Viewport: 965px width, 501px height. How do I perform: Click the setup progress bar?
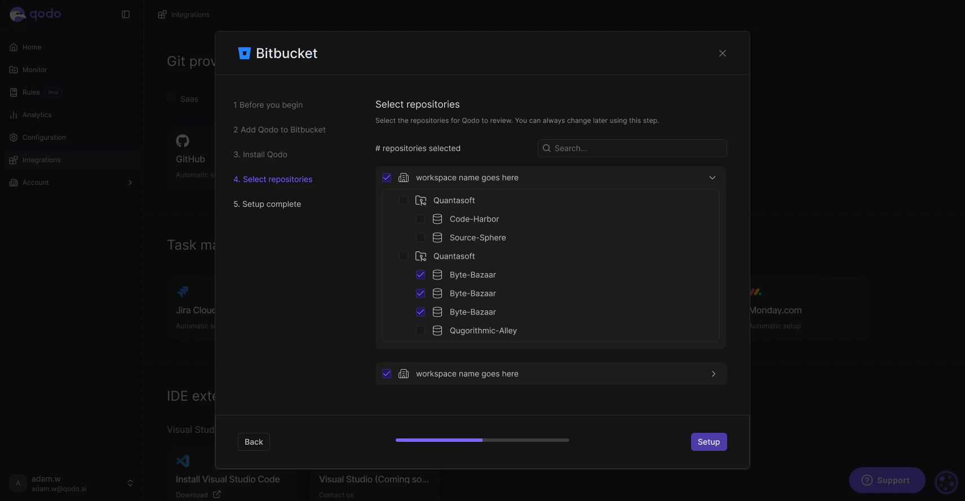tap(482, 440)
